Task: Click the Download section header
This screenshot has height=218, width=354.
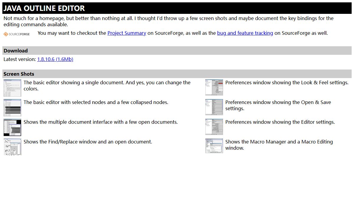Action: click(x=16, y=51)
